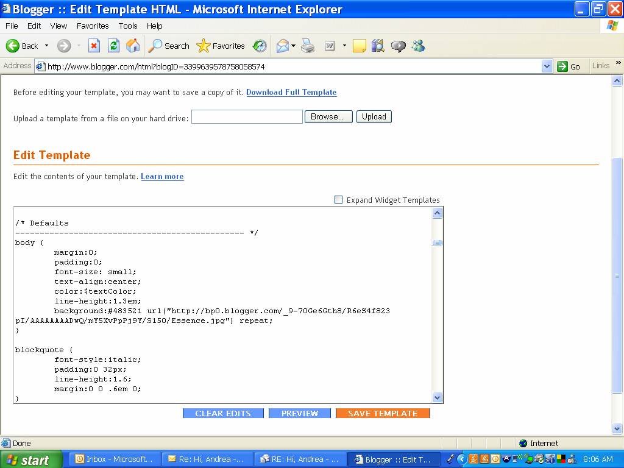This screenshot has width=624, height=468.
Task: Switch to Re: Hi, Andrea taskbar window
Action: coord(206,459)
